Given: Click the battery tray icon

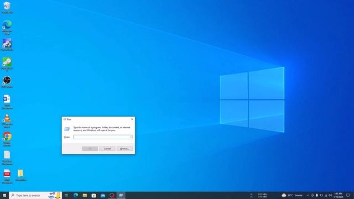Looking at the screenshot, I should (321, 195).
